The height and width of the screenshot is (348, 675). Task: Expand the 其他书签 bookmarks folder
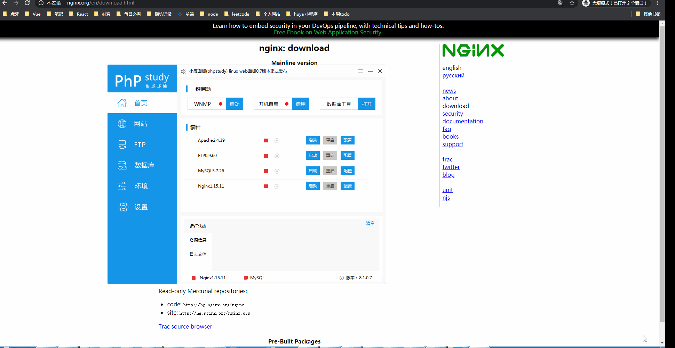(x=648, y=14)
